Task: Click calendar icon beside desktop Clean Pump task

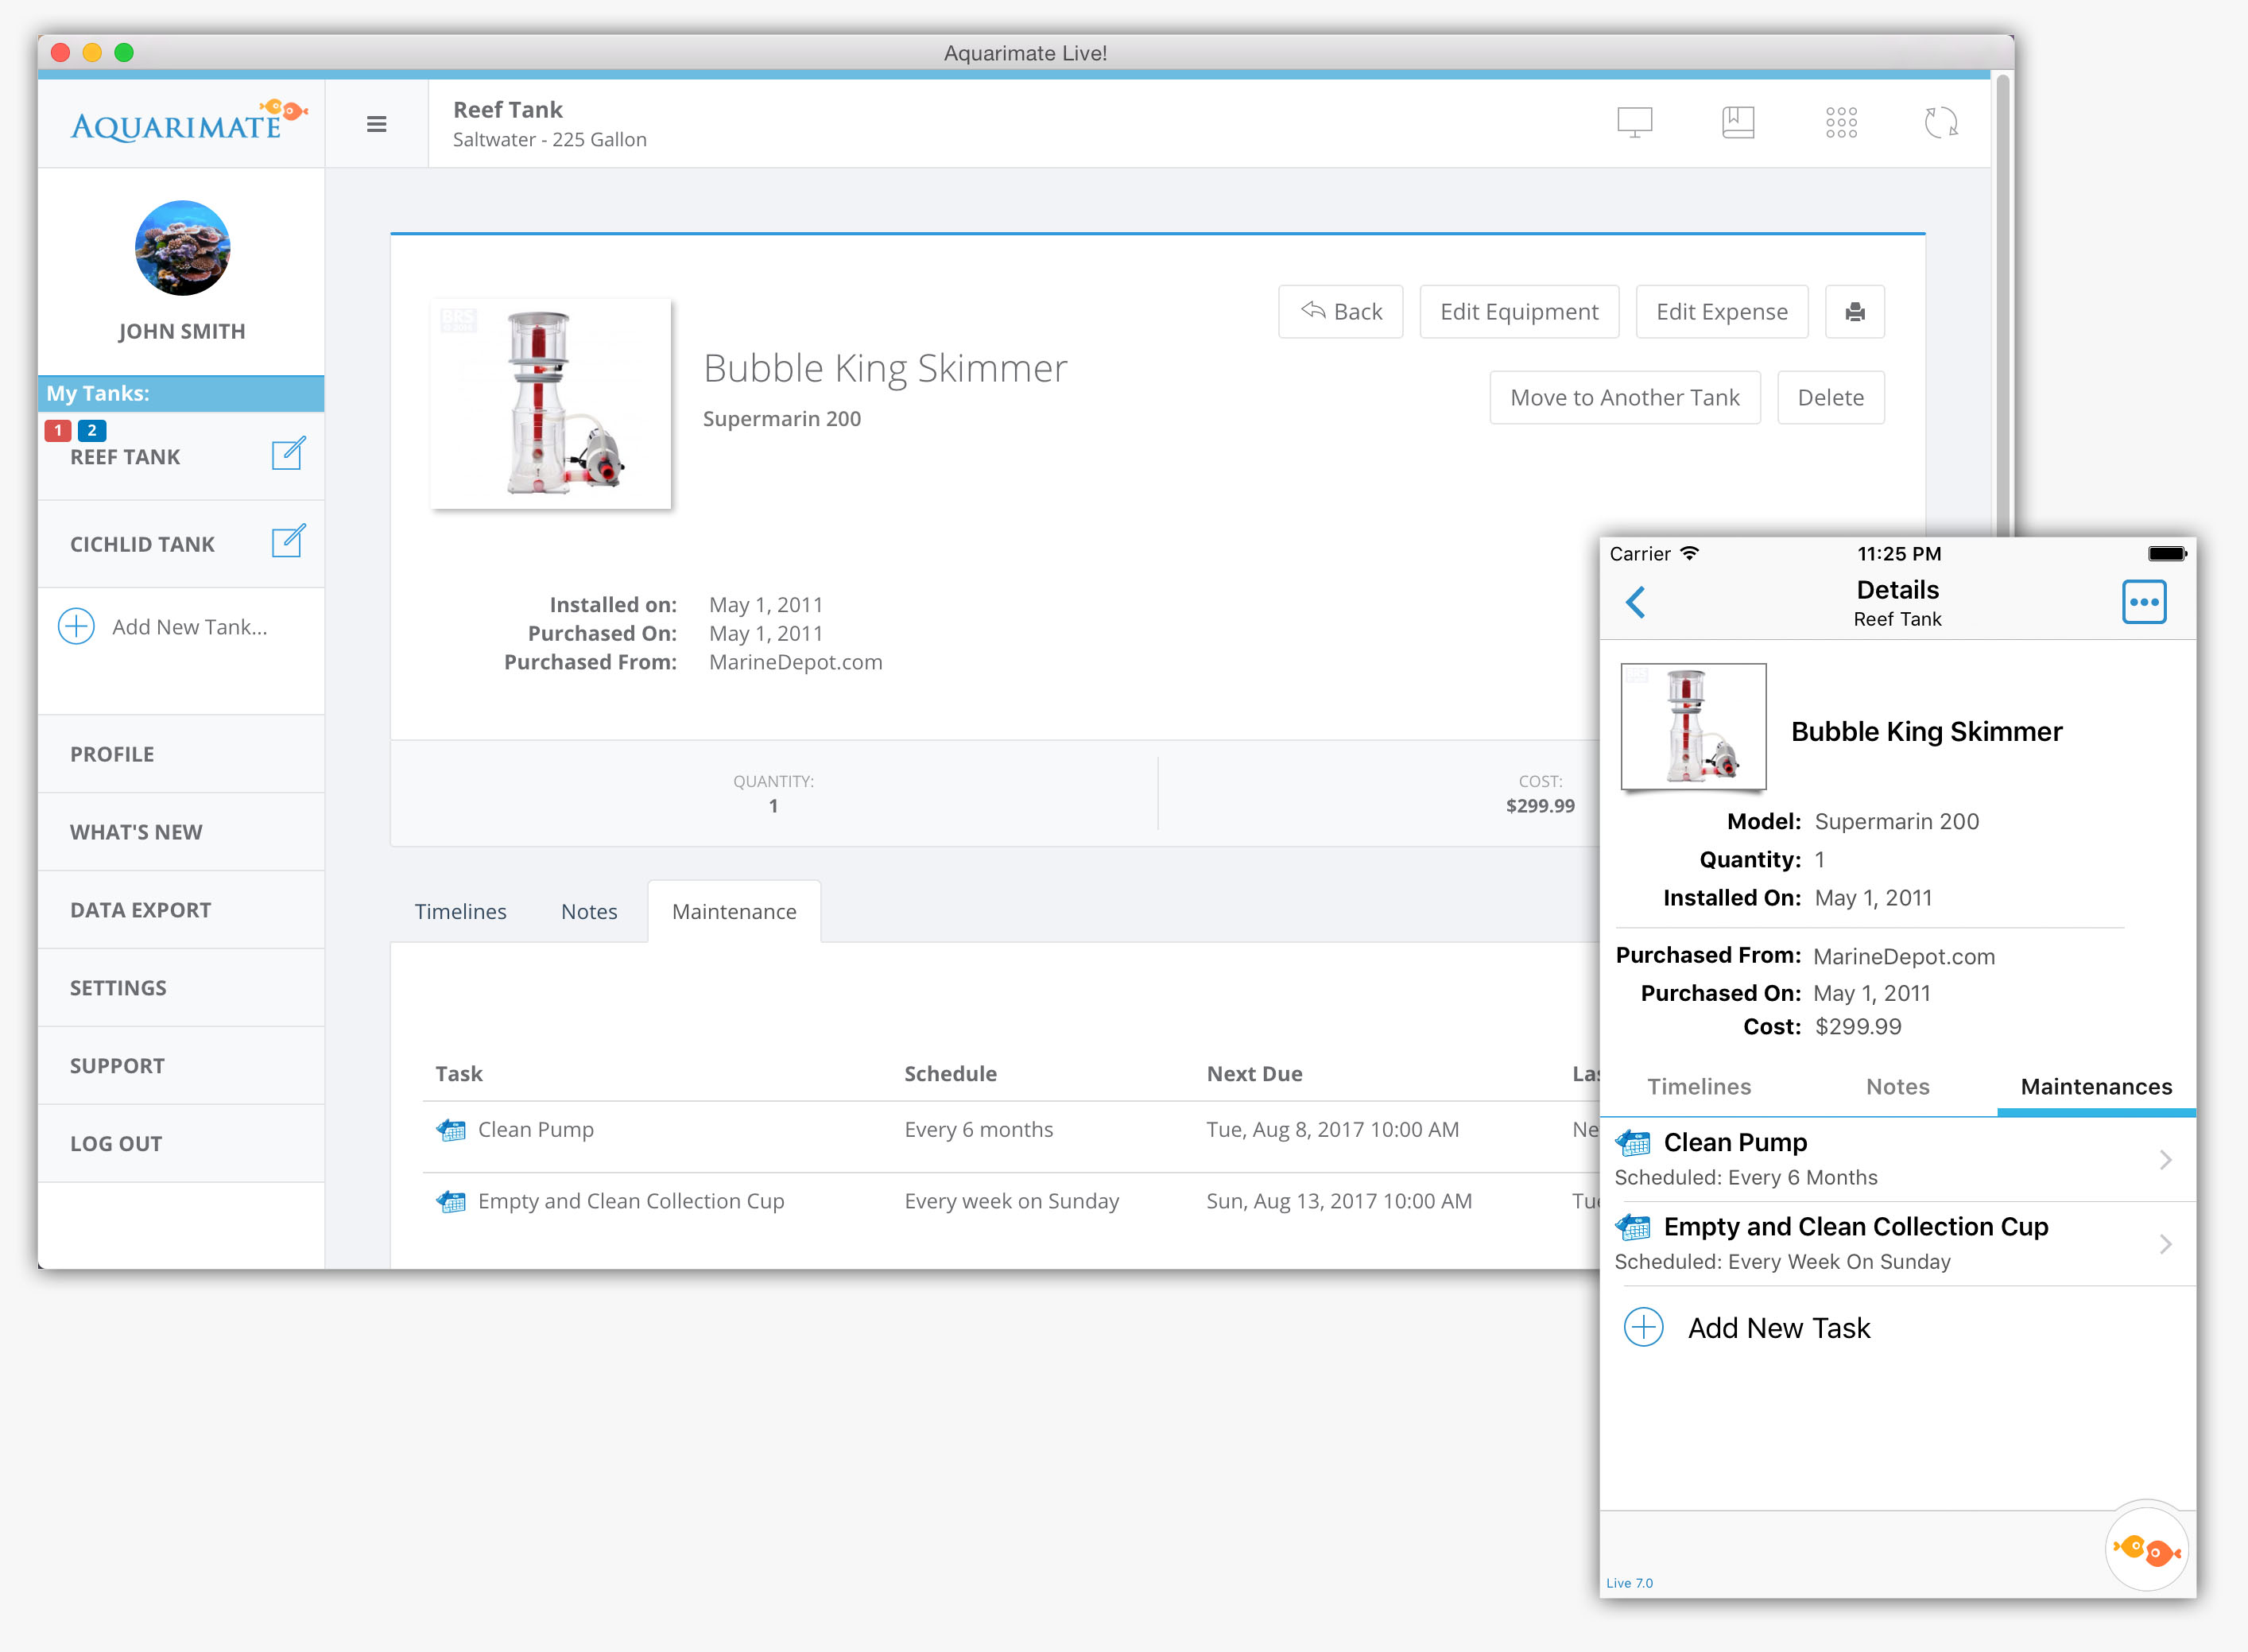Action: tap(451, 1130)
